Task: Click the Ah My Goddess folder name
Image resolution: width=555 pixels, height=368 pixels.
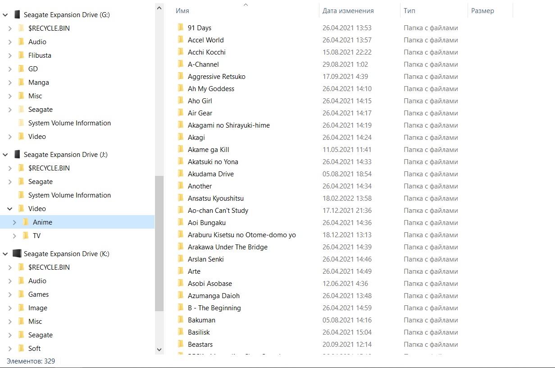Action: pyautogui.click(x=211, y=89)
